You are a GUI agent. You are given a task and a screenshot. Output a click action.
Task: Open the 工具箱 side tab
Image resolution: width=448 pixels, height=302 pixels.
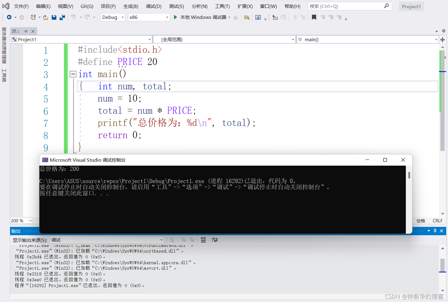click(x=4, y=75)
